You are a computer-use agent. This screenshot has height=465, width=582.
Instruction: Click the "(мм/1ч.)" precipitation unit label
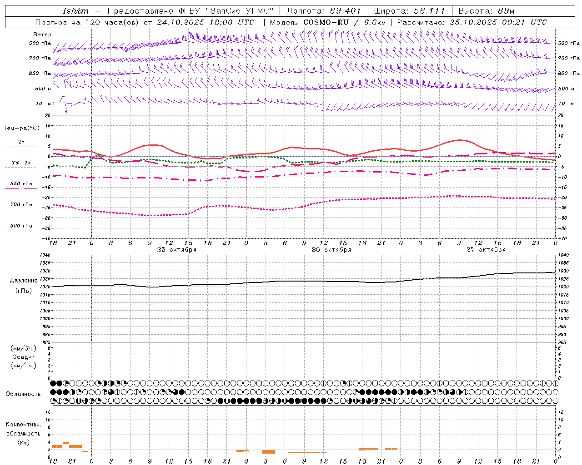pos(24,366)
